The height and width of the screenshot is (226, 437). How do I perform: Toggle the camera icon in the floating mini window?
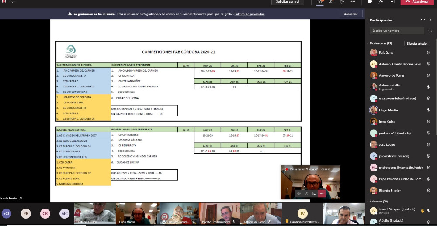pyautogui.click(x=299, y=193)
